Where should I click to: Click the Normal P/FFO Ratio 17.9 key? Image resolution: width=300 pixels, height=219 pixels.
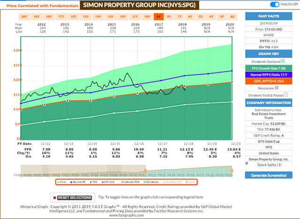[x=269, y=75]
